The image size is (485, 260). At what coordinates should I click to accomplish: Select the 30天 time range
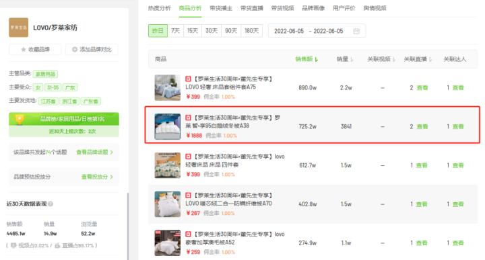pyautogui.click(x=212, y=31)
